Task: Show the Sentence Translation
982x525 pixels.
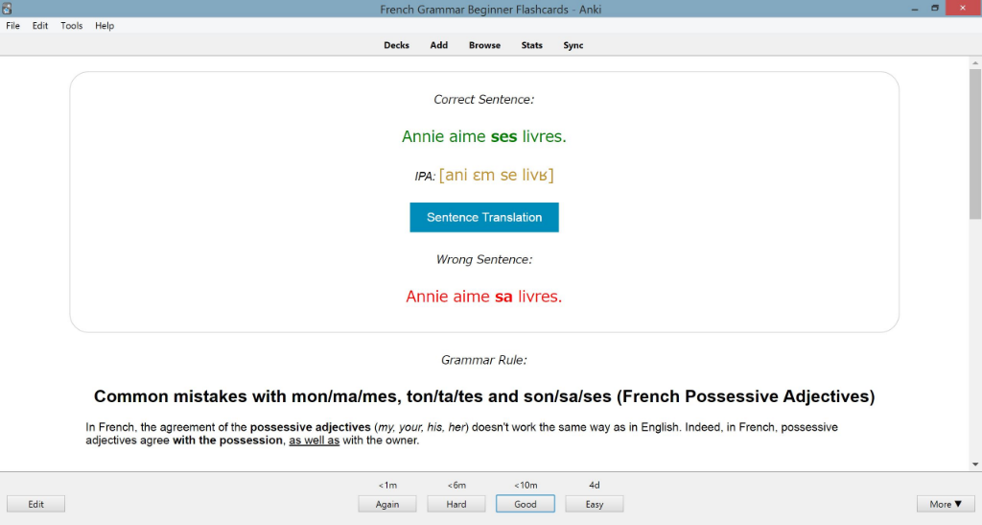Action: pos(484,218)
